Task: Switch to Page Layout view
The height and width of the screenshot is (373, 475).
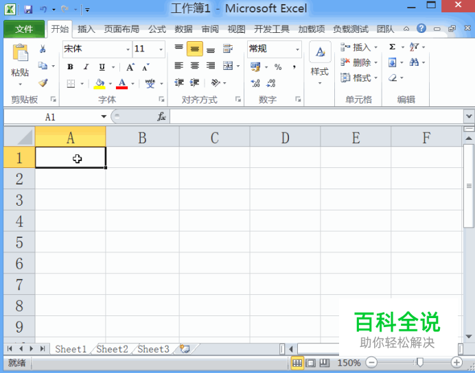Action: point(310,363)
